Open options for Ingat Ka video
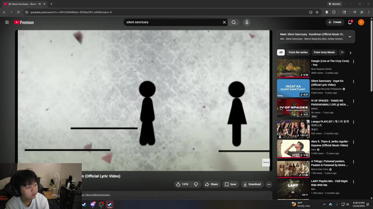Screen dimensions: 373x209 353,82
